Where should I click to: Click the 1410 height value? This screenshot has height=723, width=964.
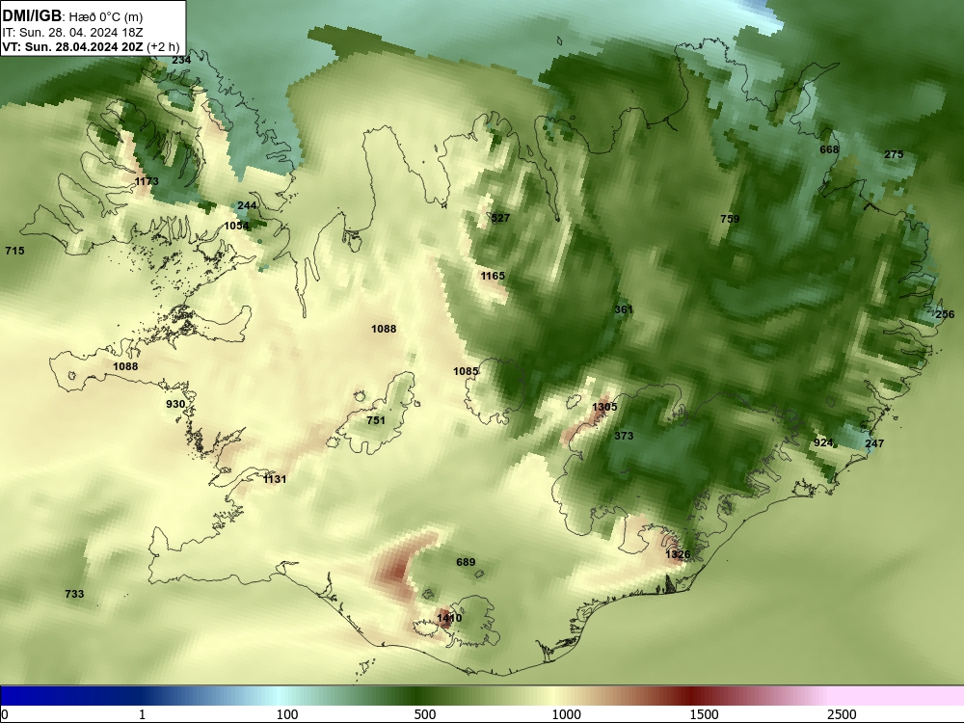click(x=449, y=618)
